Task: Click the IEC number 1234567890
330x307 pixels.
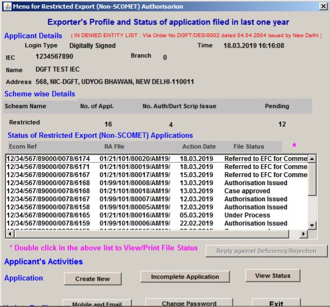Action: 54,56
